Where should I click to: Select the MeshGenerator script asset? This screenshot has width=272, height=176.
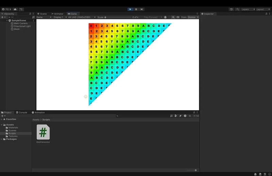(43, 132)
